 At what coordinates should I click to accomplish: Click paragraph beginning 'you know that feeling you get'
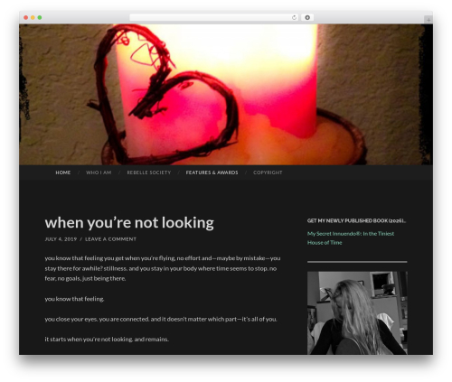point(163,268)
